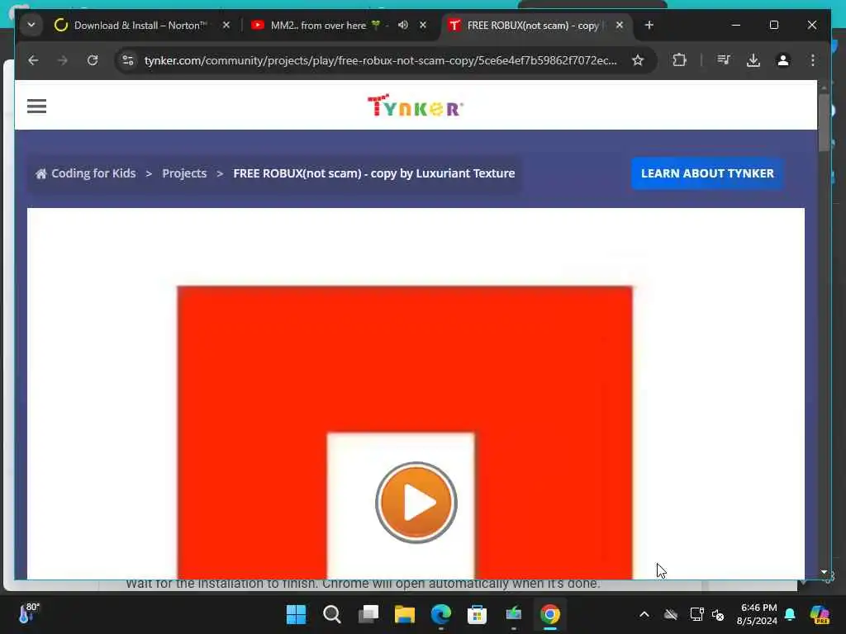Image resolution: width=846 pixels, height=634 pixels.
Task: Reload the Tynker page
Action: pyautogui.click(x=93, y=60)
